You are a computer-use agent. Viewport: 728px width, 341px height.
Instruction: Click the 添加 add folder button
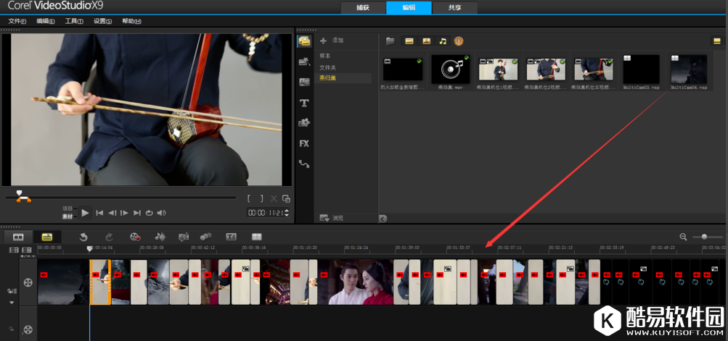(x=332, y=41)
